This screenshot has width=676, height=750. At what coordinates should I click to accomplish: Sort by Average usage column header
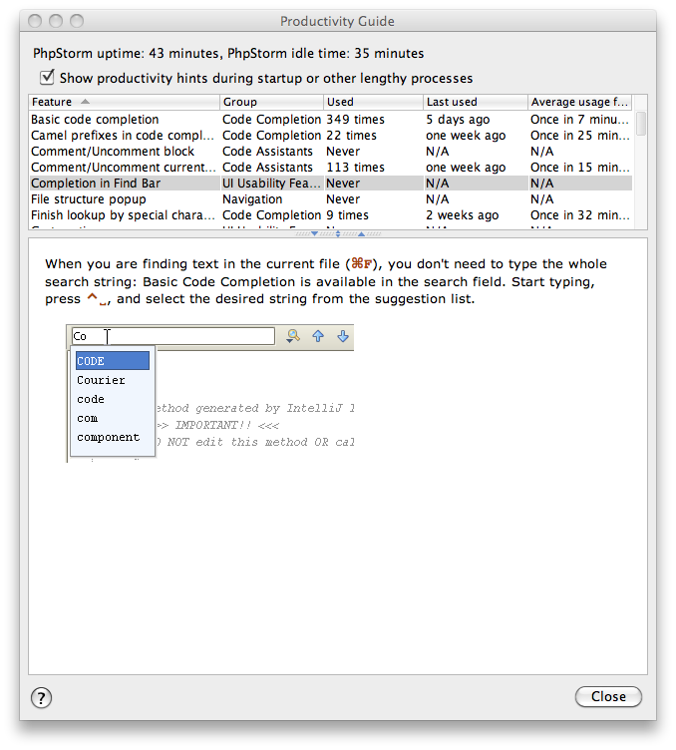point(579,102)
